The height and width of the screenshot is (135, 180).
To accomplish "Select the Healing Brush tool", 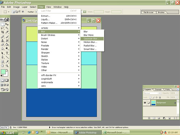I will point(3,37).
